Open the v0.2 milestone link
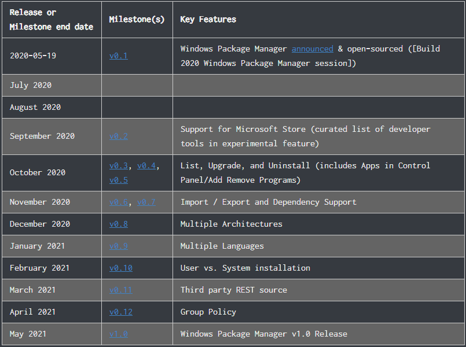The image size is (466, 347). [119, 136]
